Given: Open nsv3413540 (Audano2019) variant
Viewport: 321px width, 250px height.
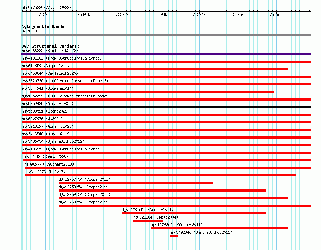Looking at the screenshot, I should pos(47,134).
